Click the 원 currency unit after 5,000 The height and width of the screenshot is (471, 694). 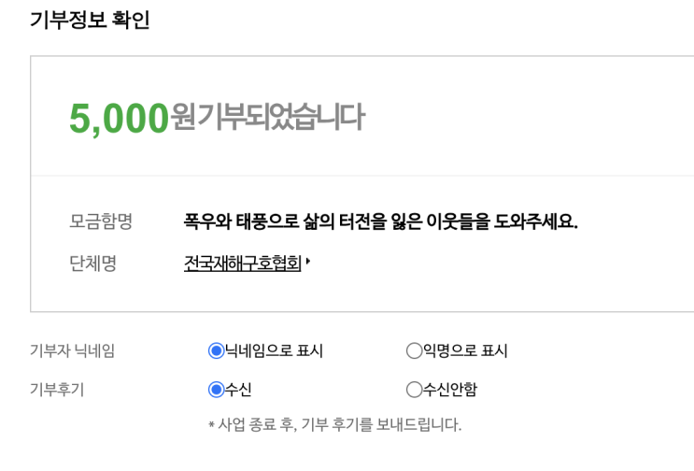183,119
